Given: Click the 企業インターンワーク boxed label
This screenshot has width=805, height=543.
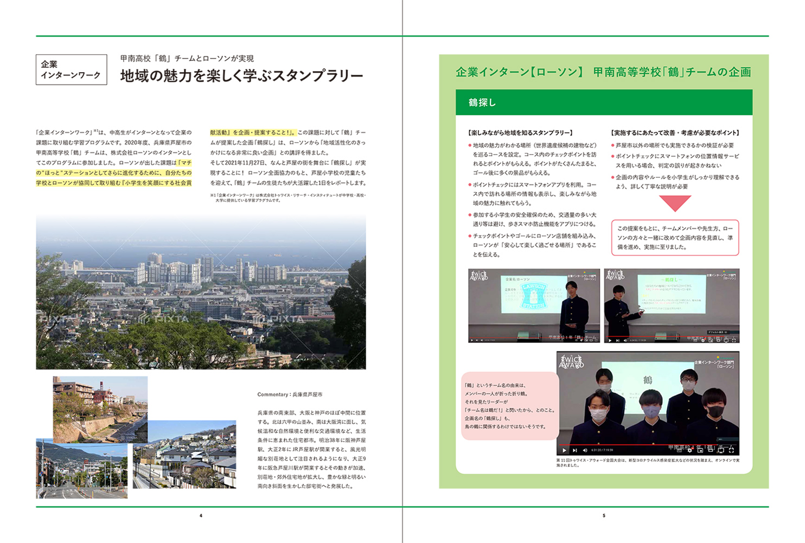Looking at the screenshot, I should 71,69.
